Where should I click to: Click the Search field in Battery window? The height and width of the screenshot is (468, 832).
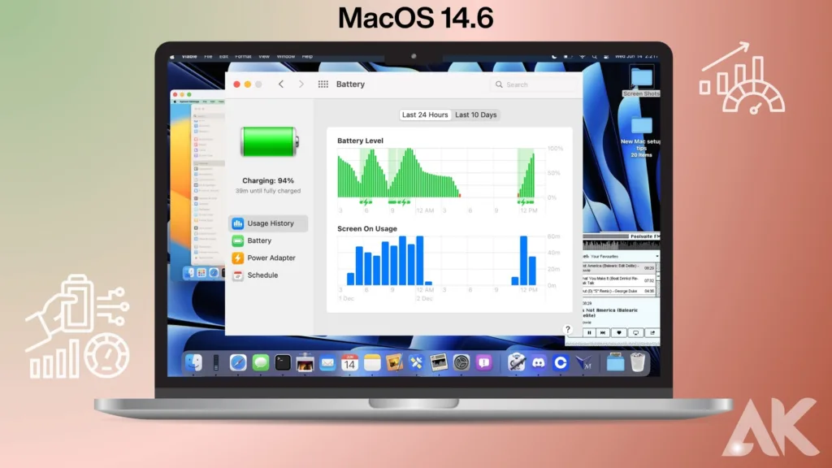pyautogui.click(x=535, y=84)
